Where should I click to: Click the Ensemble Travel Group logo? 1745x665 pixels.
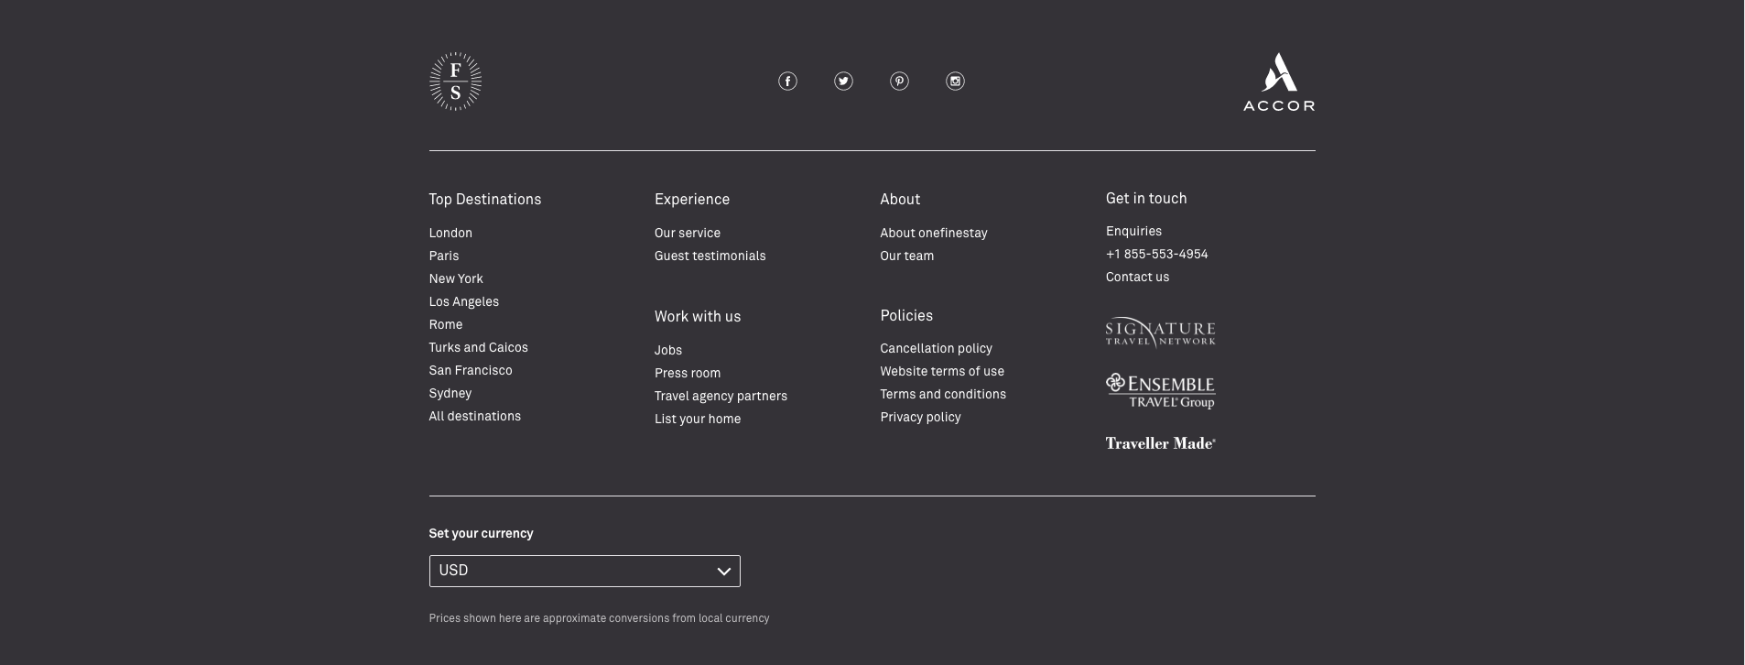(x=1160, y=391)
